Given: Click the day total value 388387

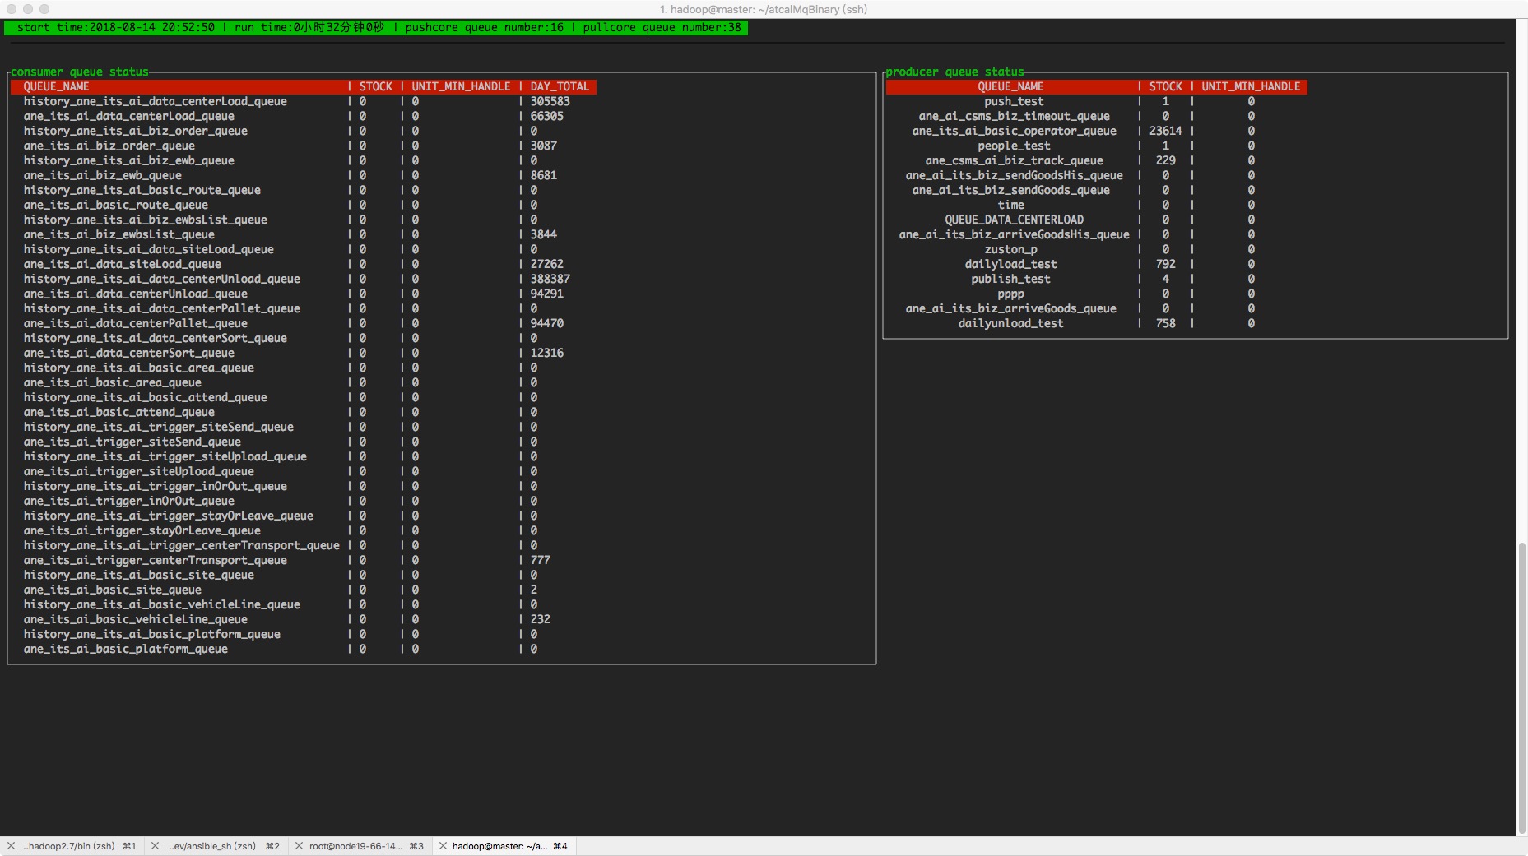Looking at the screenshot, I should pos(550,279).
